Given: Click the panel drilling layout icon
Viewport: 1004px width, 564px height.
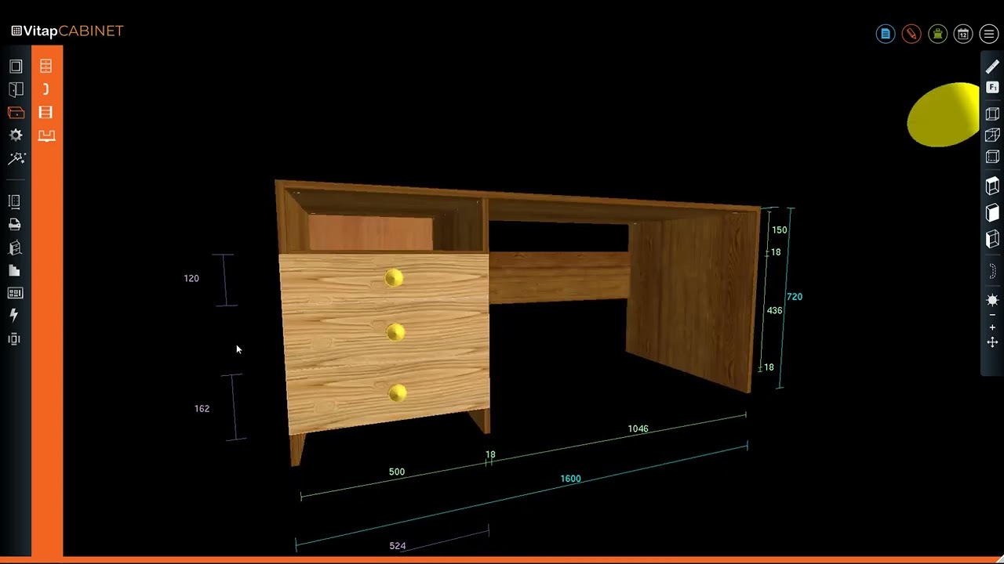Looking at the screenshot, I should coord(14,201).
